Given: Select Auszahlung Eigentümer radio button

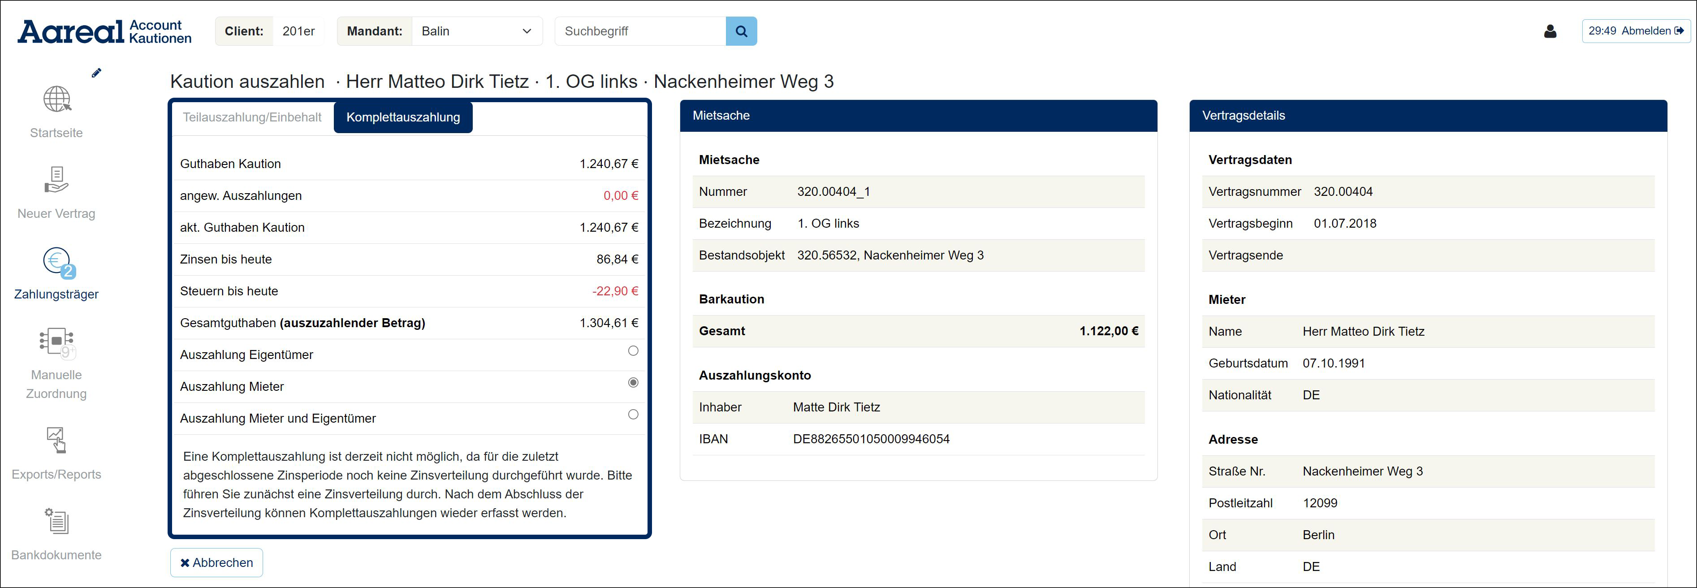Looking at the screenshot, I should tap(633, 350).
